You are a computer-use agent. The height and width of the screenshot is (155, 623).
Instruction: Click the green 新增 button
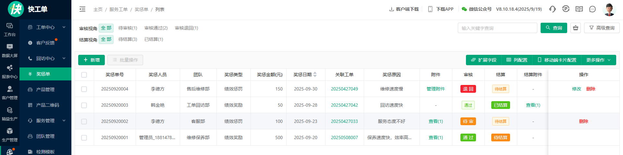coord(92,60)
